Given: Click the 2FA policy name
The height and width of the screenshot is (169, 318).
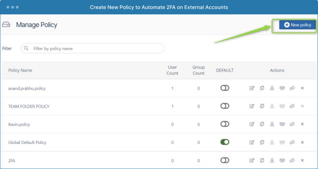Looking at the screenshot, I should point(11,161).
